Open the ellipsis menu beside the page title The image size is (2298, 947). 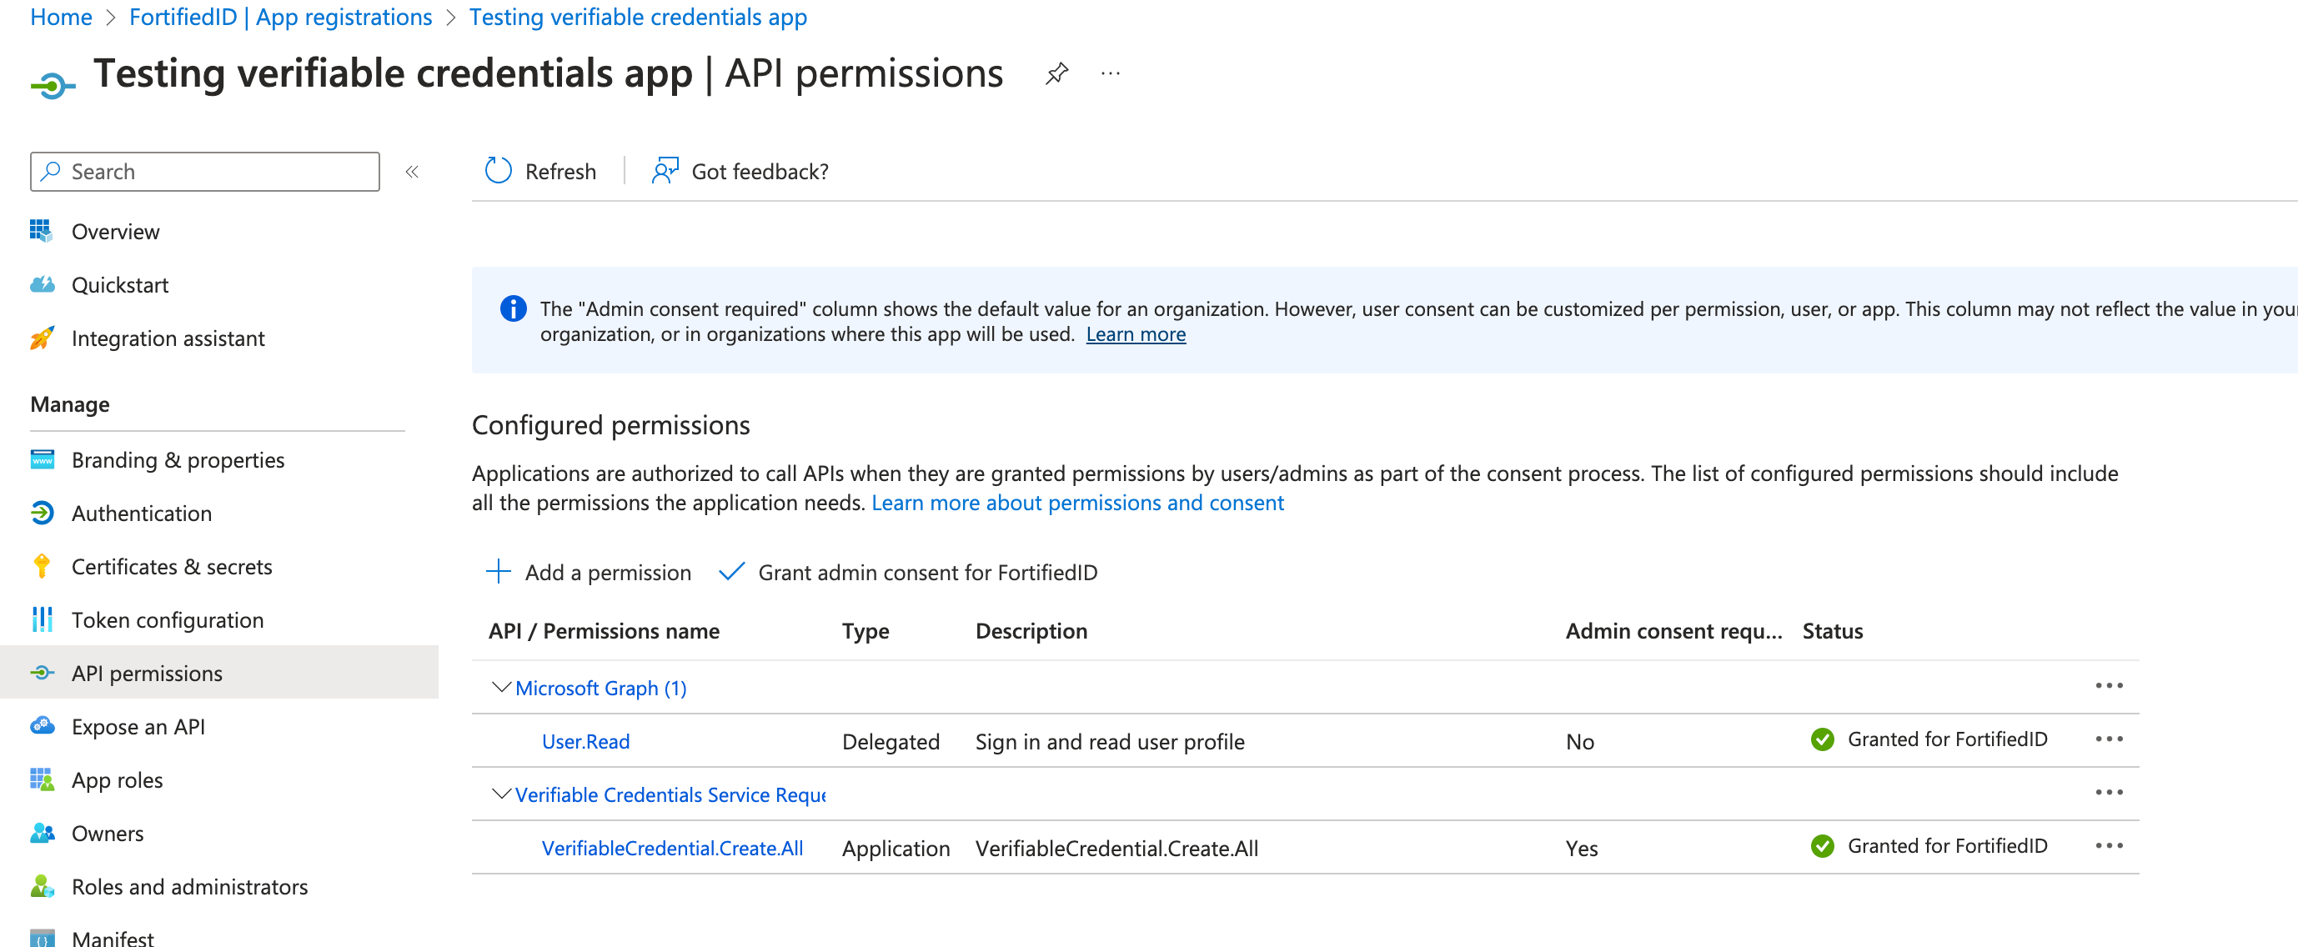coord(1110,73)
